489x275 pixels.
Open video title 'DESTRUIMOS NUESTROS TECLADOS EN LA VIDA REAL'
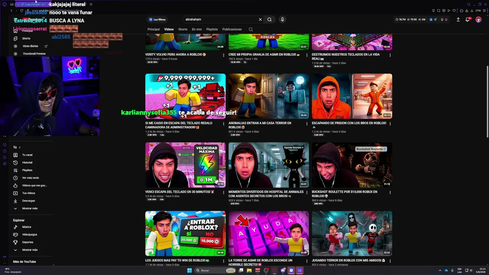[346, 57]
